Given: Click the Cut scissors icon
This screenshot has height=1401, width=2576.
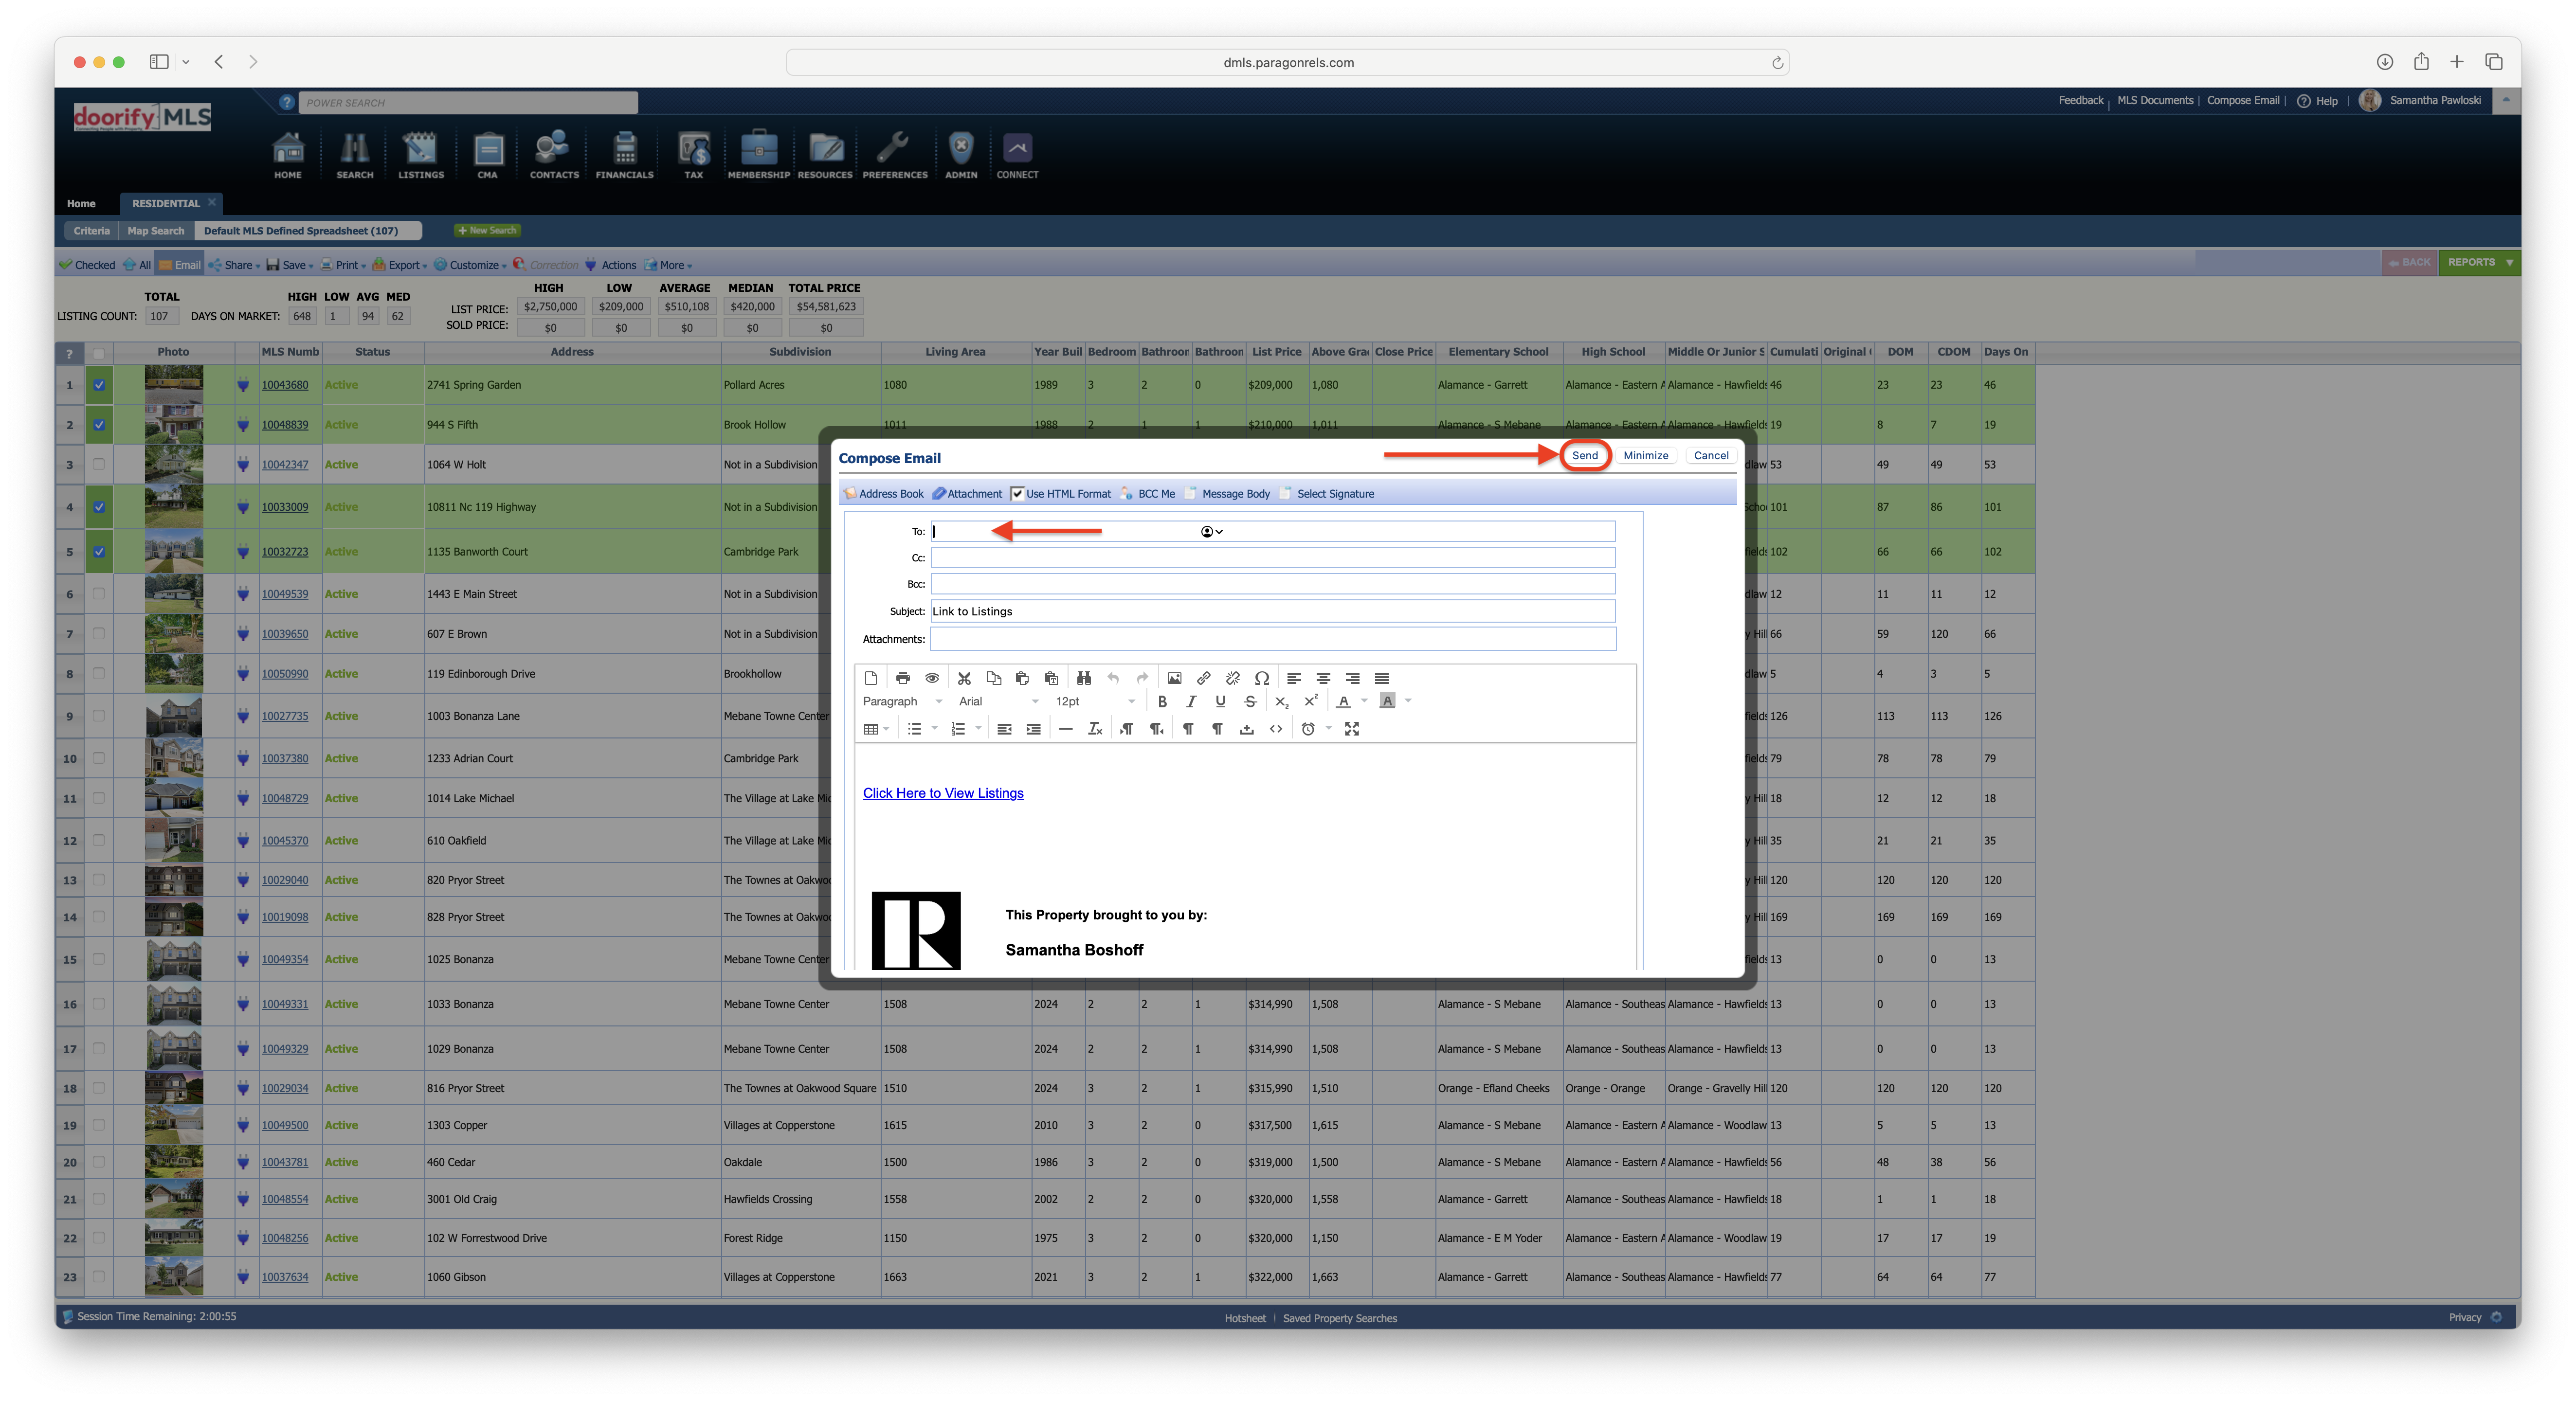Looking at the screenshot, I should [x=964, y=678].
